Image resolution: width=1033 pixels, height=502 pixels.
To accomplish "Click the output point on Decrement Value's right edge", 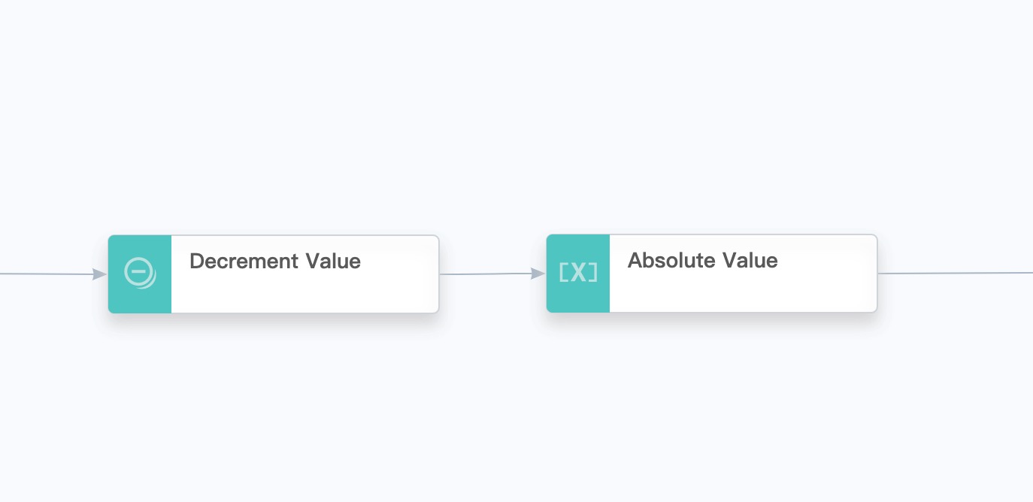I will pyautogui.click(x=439, y=274).
